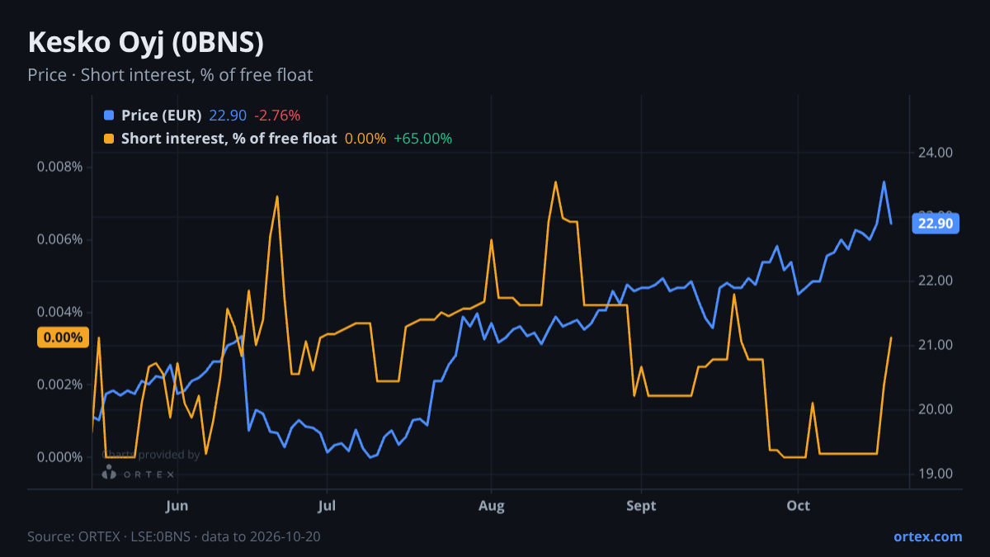Click the 0.004% left axis label
The image size is (990, 557).
[x=60, y=312]
